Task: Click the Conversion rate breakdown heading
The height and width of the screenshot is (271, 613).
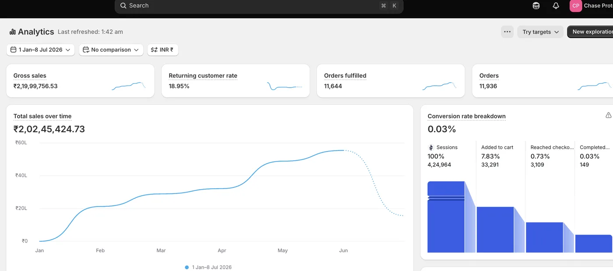Action: coord(467,116)
